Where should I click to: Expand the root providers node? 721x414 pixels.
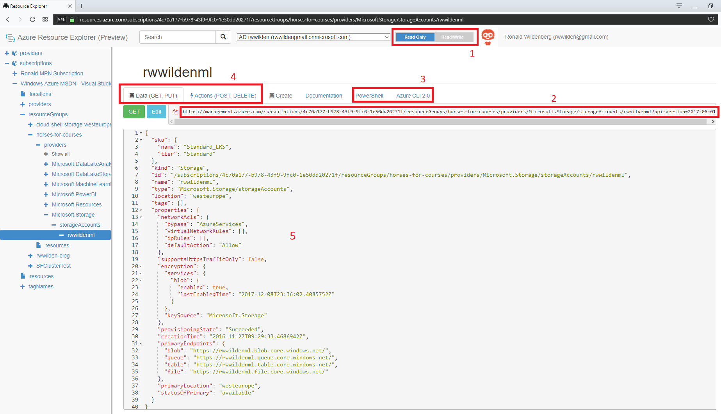pos(7,53)
